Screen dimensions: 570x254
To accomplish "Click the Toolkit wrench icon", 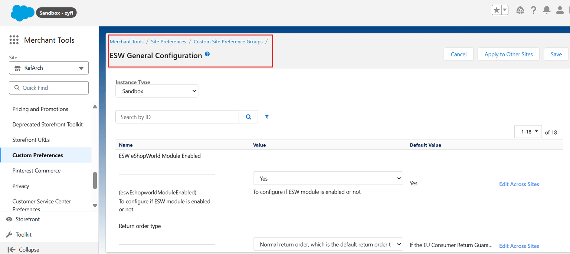I will click(9, 234).
